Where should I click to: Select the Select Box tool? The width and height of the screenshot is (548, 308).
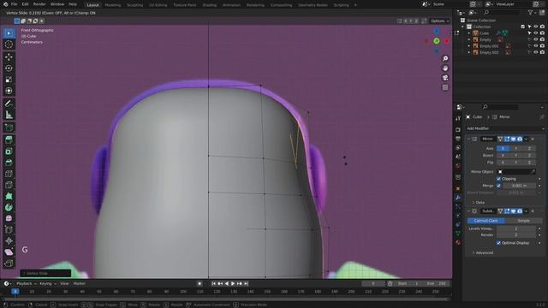[x=9, y=33]
